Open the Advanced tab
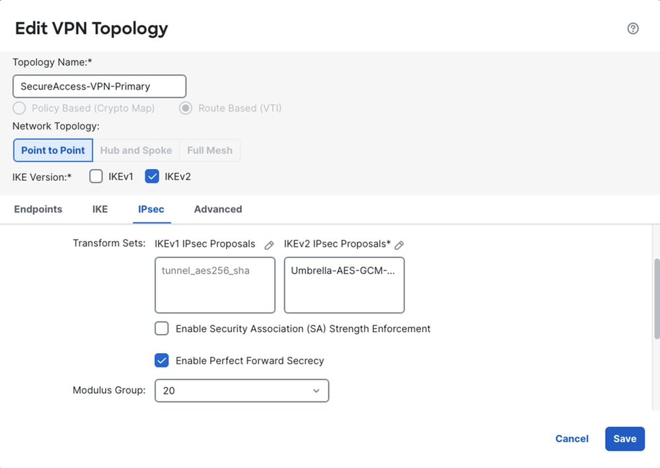 (218, 209)
